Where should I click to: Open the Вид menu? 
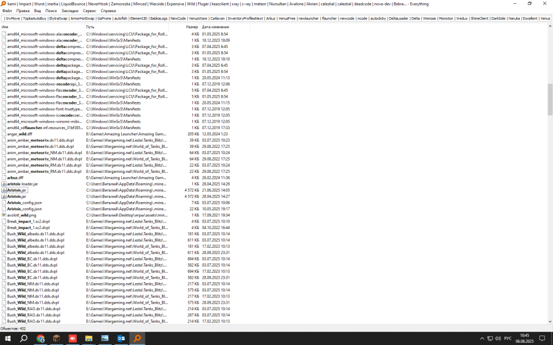38,11
